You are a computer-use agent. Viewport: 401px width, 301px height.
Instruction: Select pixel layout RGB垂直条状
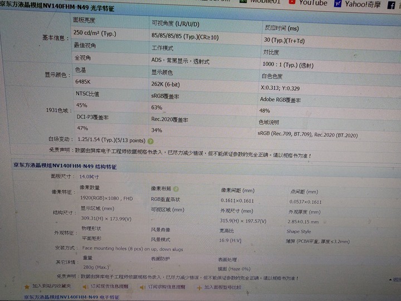click(x=165, y=199)
